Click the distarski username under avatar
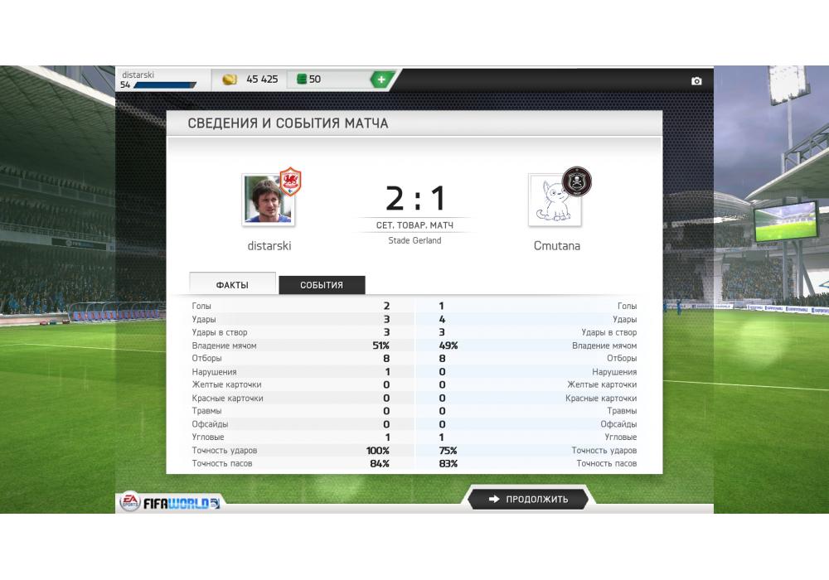 tap(269, 245)
